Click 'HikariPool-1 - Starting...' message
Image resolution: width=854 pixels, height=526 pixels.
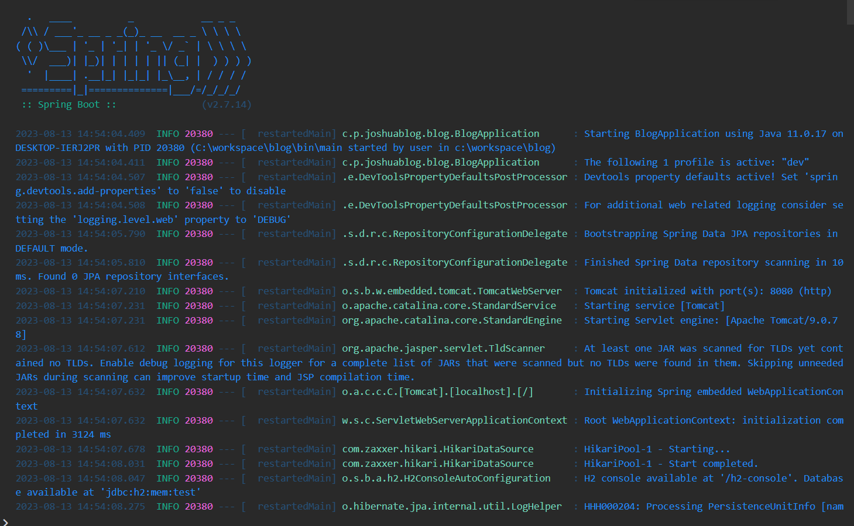click(657, 449)
